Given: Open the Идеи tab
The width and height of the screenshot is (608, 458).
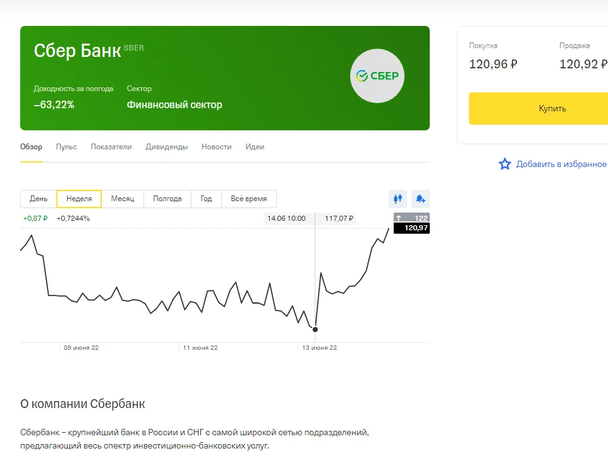Looking at the screenshot, I should 255,147.
